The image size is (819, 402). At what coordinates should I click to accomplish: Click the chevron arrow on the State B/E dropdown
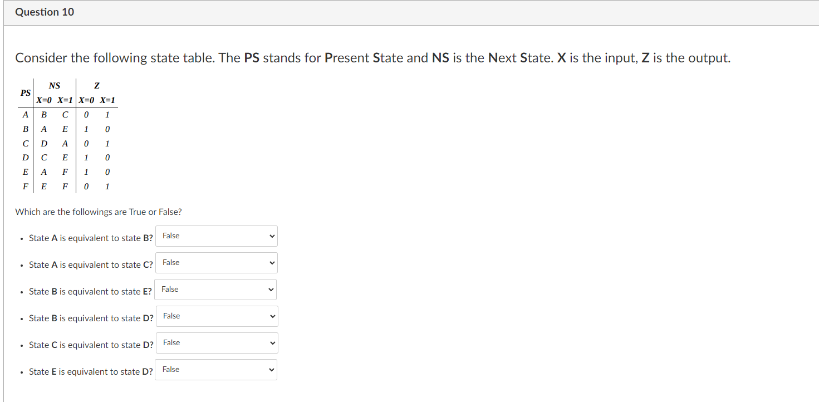point(270,289)
